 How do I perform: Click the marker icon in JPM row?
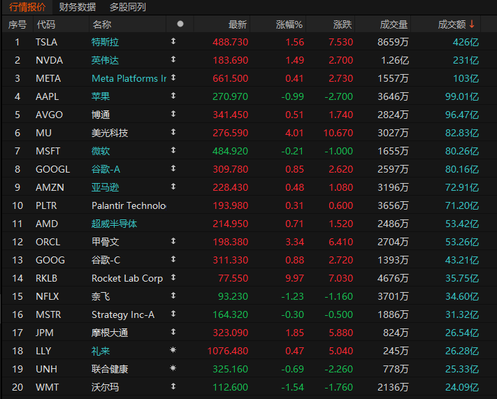(x=173, y=332)
